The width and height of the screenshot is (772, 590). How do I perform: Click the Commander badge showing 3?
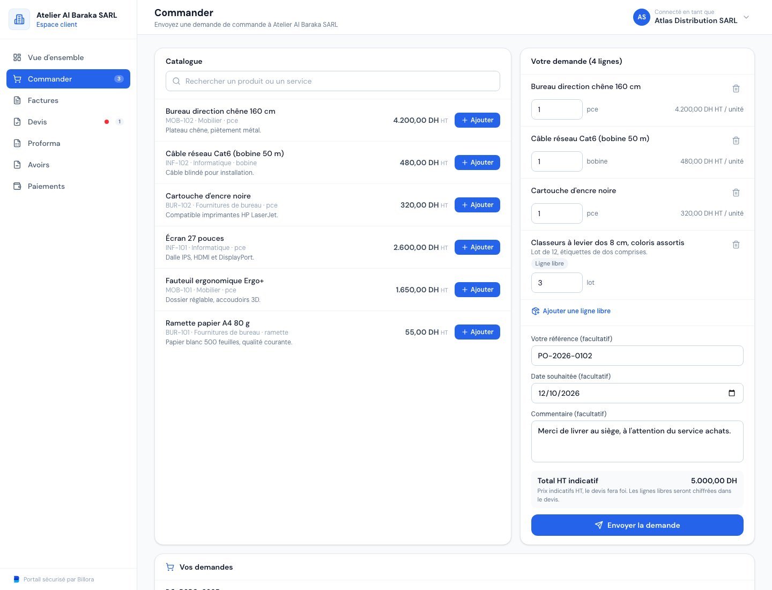[119, 79]
